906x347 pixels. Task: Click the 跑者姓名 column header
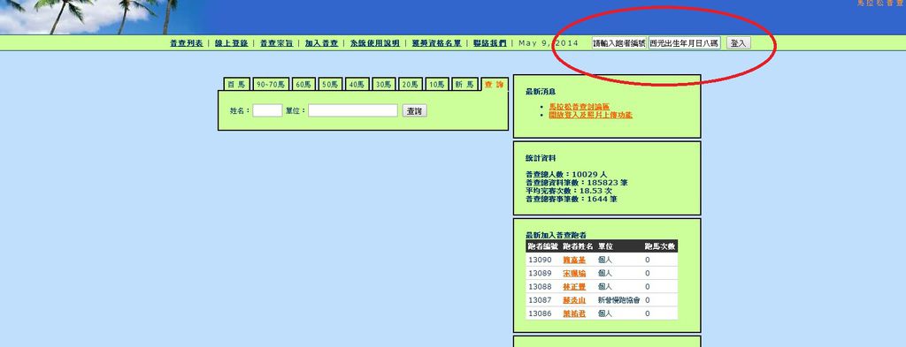point(579,246)
